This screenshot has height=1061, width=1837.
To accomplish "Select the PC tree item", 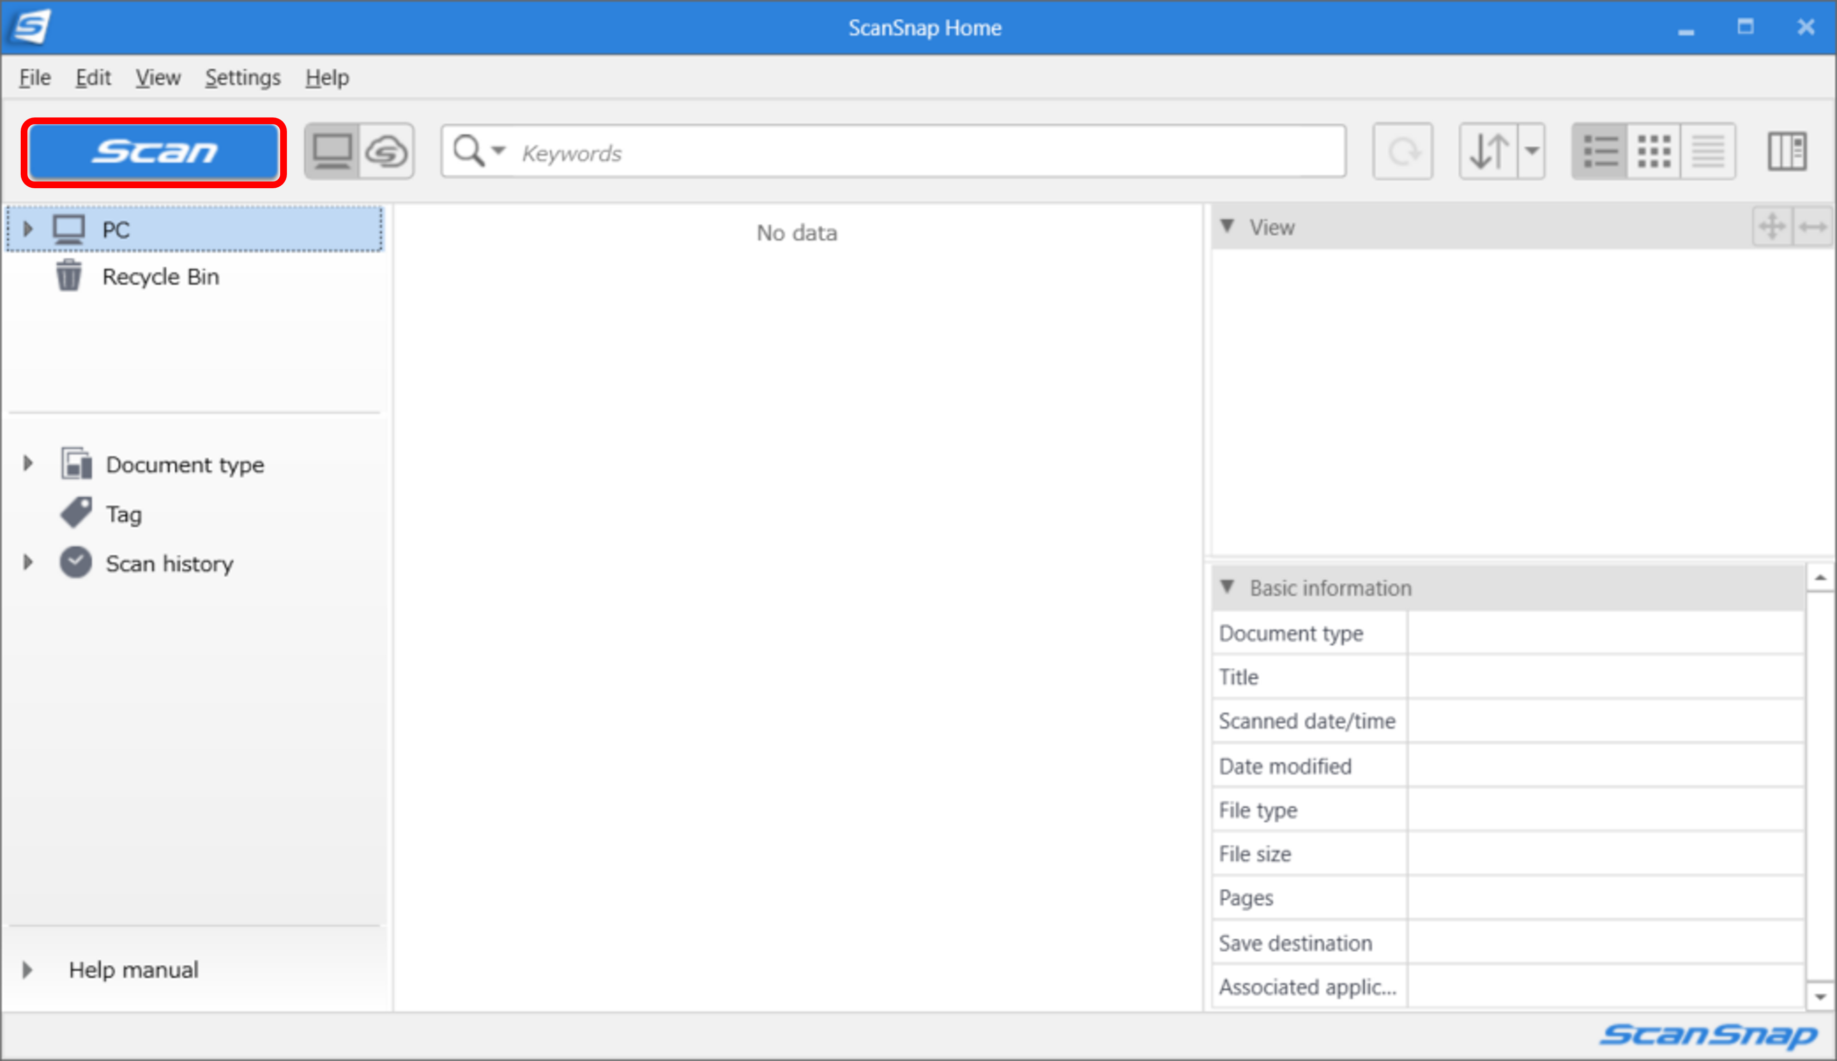I will pos(194,229).
